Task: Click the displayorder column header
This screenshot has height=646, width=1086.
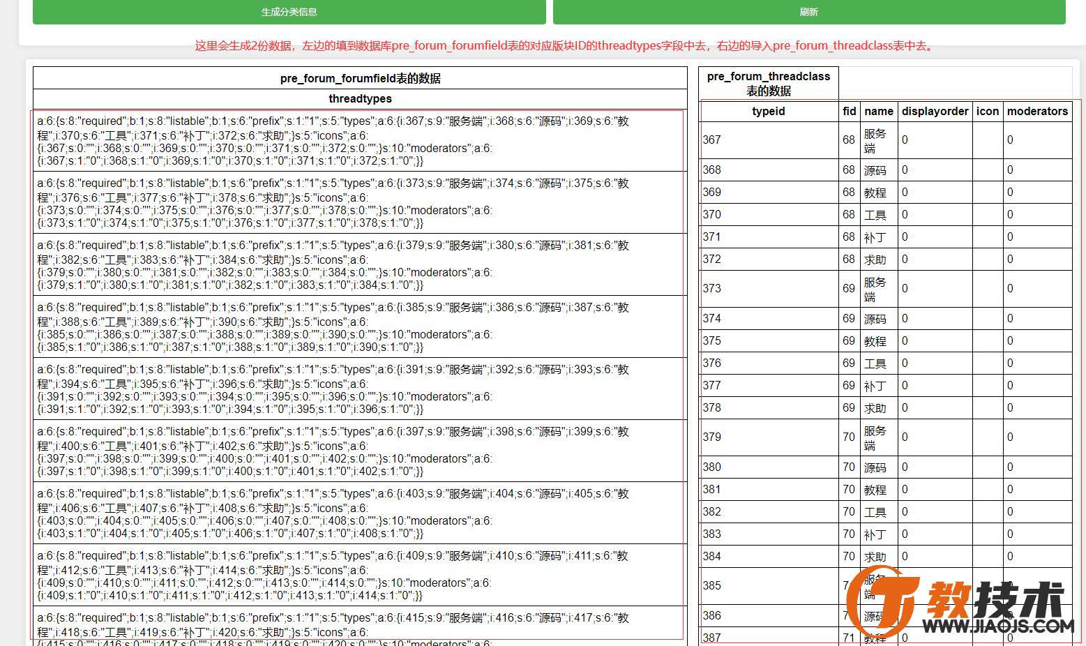Action: pos(935,112)
